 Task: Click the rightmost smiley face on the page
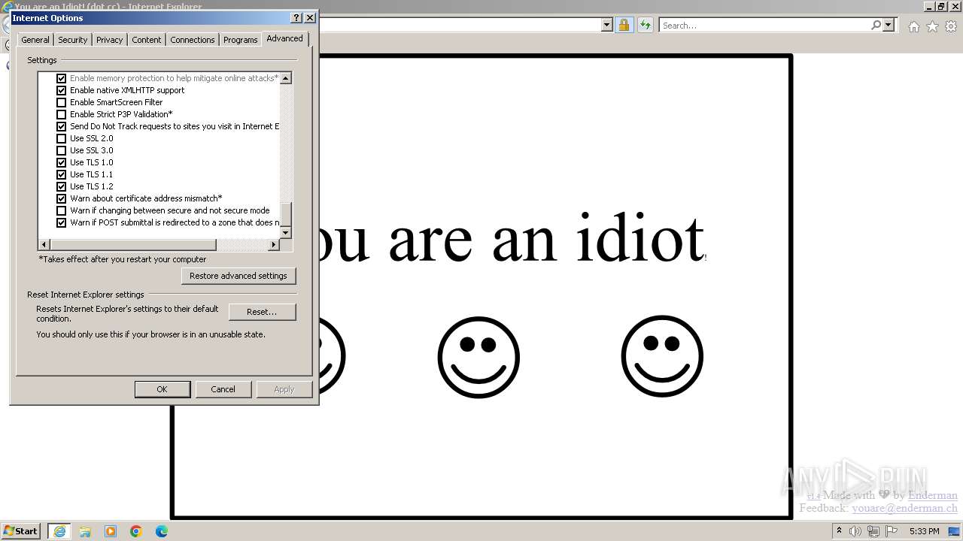pyautogui.click(x=662, y=357)
